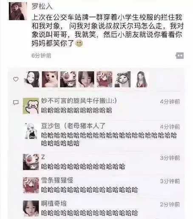Screen dimensions: 193x219
Task: Open the fourth liker's girl face avatar
Action: 86,79
